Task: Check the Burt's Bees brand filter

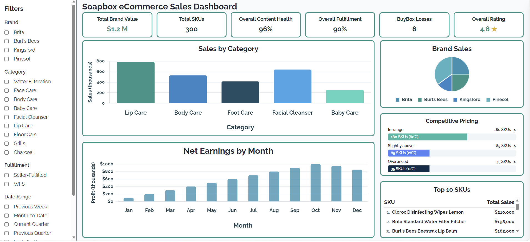Action: (x=7, y=41)
